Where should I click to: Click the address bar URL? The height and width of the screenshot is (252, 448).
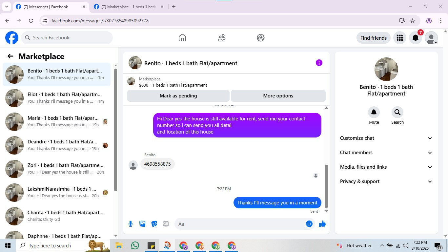(x=100, y=21)
